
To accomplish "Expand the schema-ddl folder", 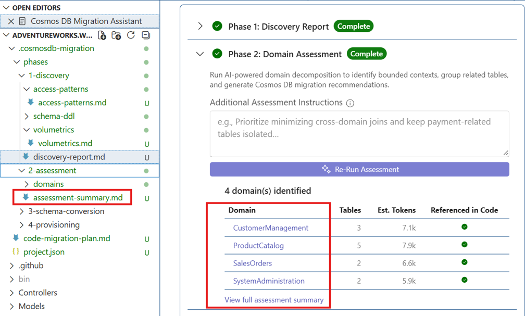I will coord(27,117).
